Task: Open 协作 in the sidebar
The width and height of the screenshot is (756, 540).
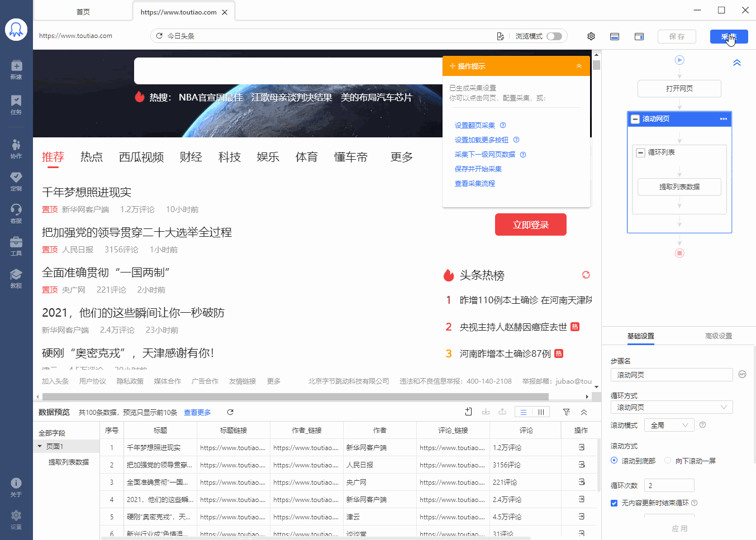Action: 16,149
